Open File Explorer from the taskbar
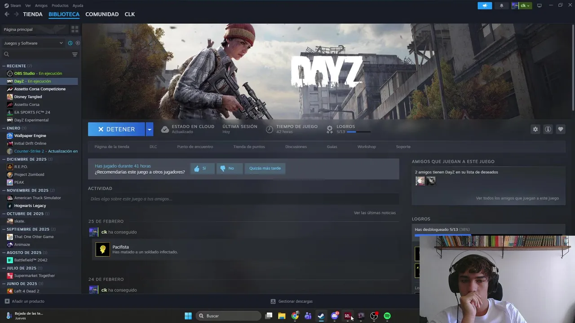The width and height of the screenshot is (575, 323). pyautogui.click(x=282, y=316)
